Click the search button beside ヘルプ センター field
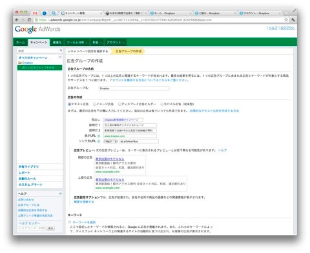The width and height of the screenshot is (310, 253). coord(50,228)
